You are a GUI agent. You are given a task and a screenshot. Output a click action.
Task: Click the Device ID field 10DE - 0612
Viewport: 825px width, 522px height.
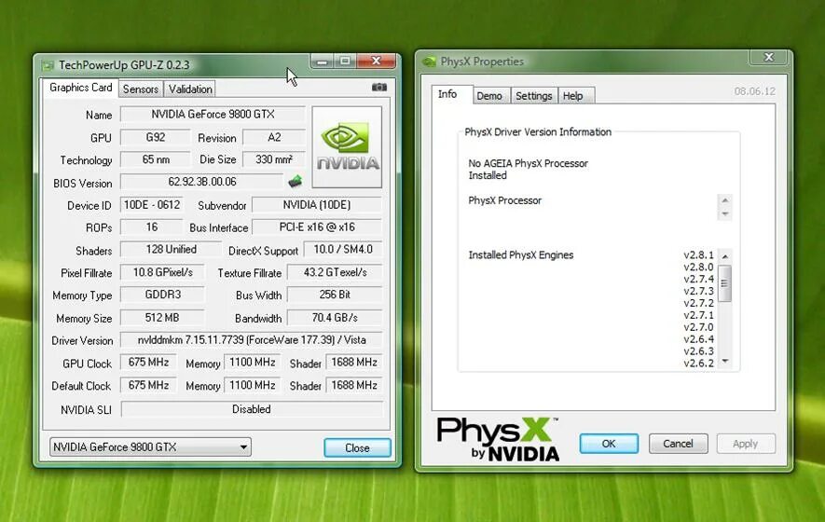click(152, 205)
